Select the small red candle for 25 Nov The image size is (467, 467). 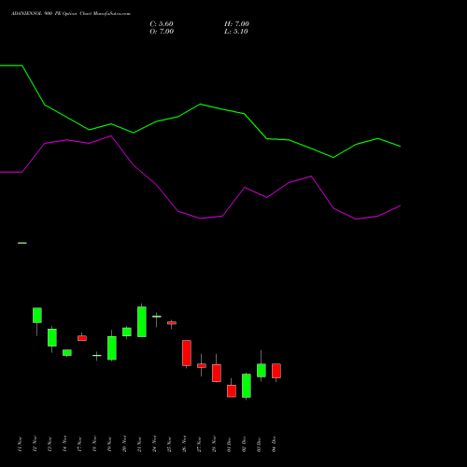click(x=172, y=323)
